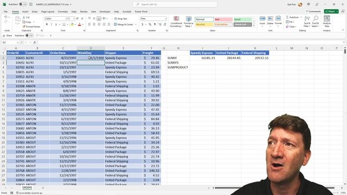Viewport: 347px width, 195px height.
Task: Click the search box in title bar
Action: 175,4
